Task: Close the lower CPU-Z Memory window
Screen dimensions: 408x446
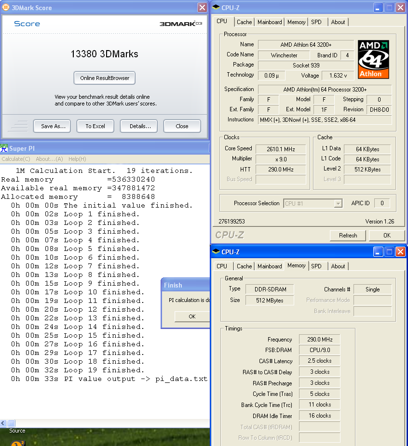Action: point(400,252)
